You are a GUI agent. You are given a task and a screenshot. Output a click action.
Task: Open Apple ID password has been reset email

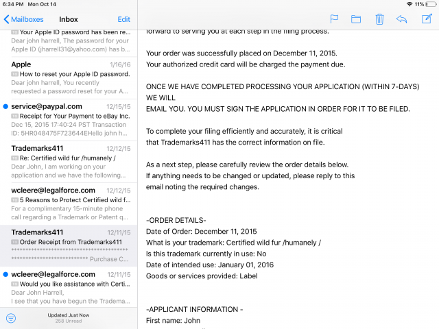click(x=69, y=42)
